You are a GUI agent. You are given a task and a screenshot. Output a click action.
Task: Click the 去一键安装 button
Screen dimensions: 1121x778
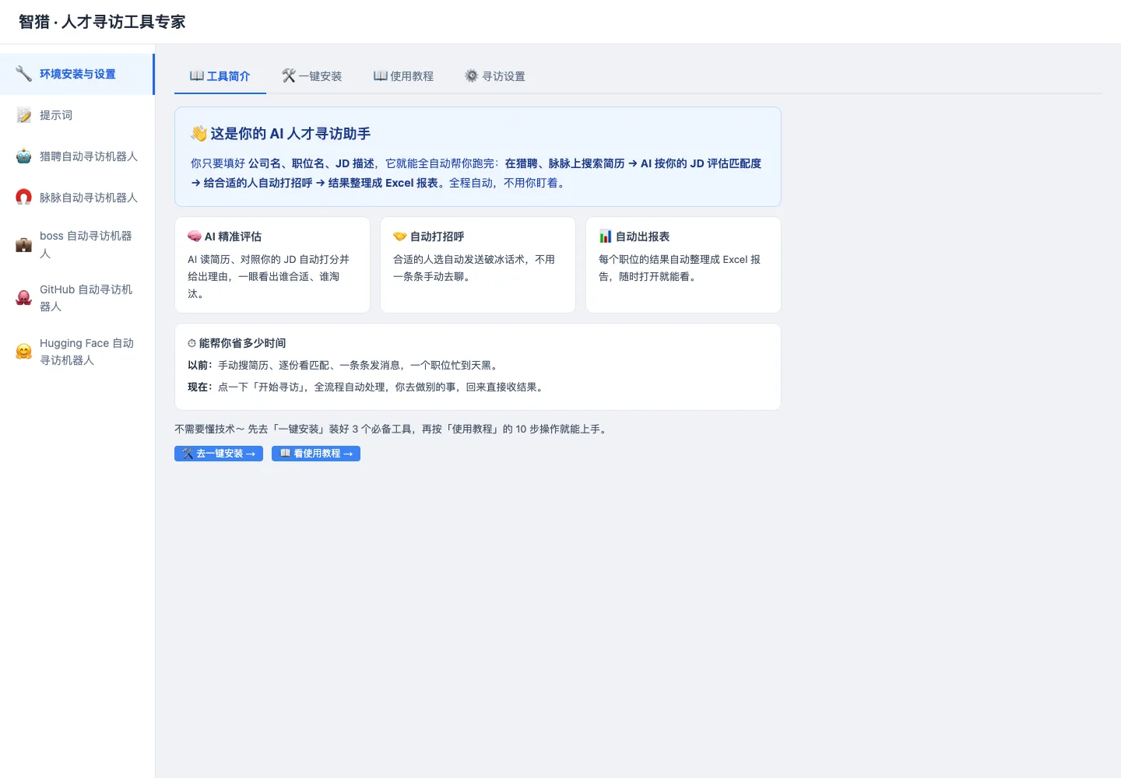[x=219, y=454]
